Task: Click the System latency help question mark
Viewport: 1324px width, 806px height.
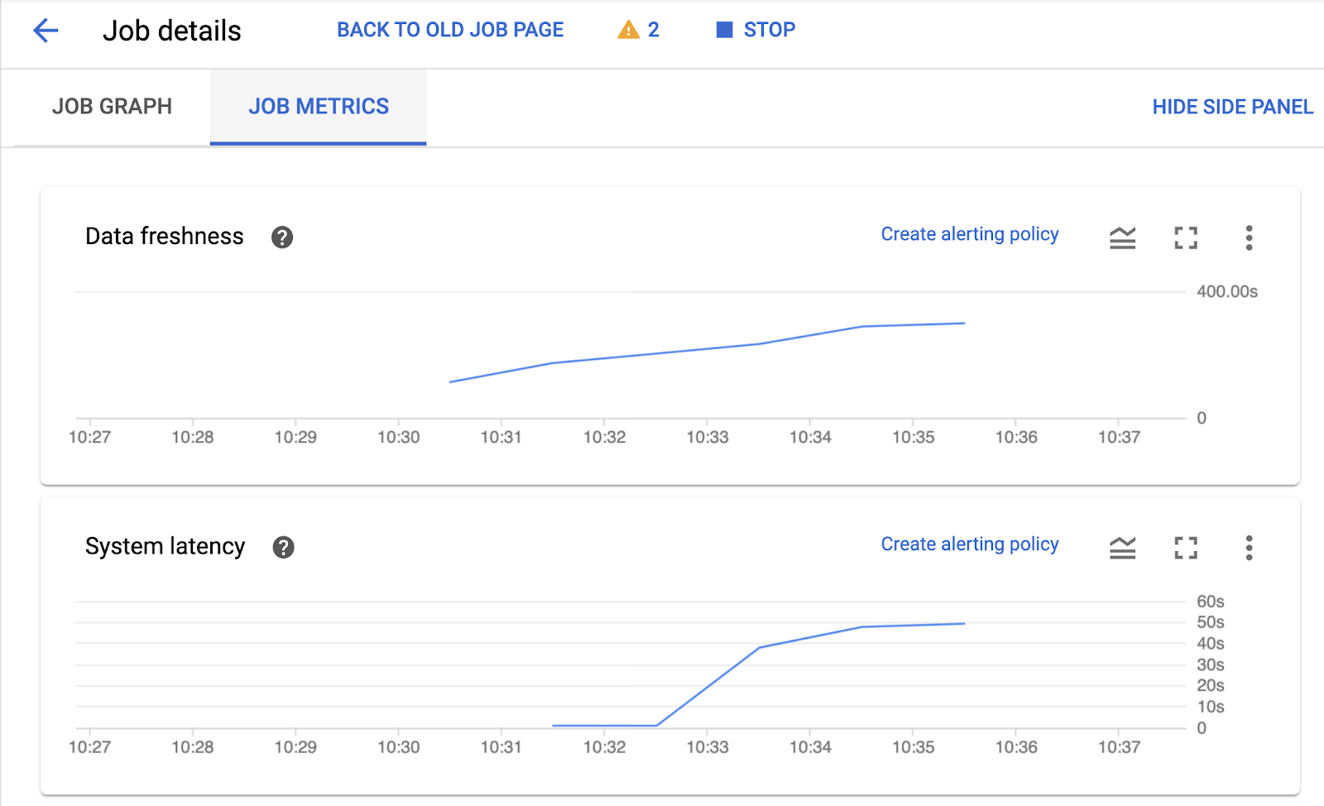Action: tap(283, 547)
